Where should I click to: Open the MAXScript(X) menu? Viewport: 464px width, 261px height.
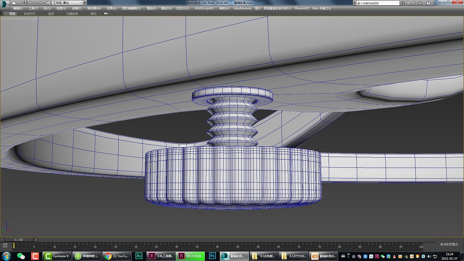pos(204,8)
